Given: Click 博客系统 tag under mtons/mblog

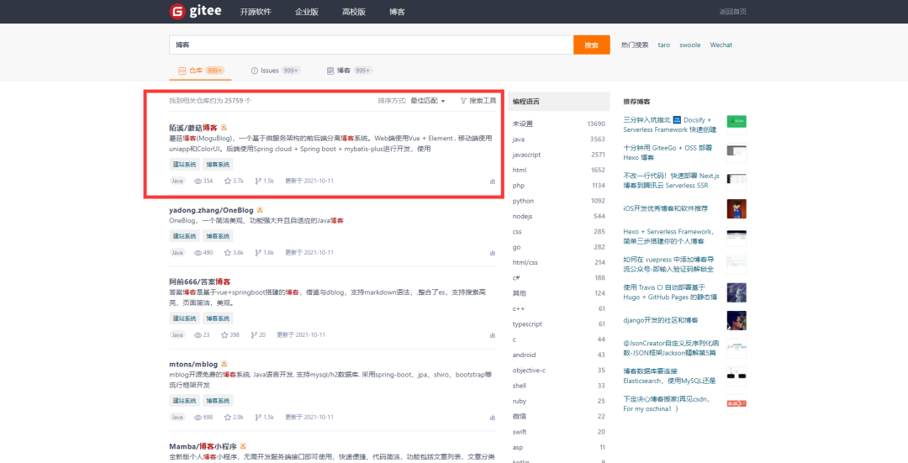Looking at the screenshot, I should [x=218, y=401].
